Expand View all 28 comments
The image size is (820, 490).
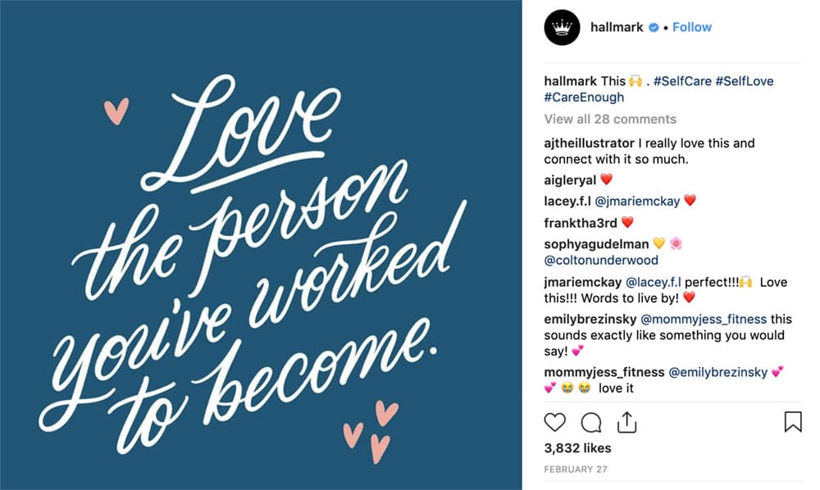pyautogui.click(x=610, y=119)
